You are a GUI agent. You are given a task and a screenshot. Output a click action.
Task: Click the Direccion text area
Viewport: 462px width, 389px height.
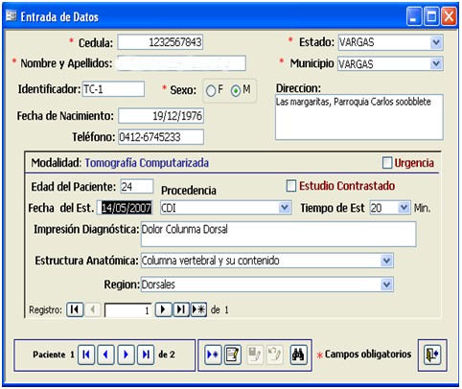pyautogui.click(x=359, y=117)
